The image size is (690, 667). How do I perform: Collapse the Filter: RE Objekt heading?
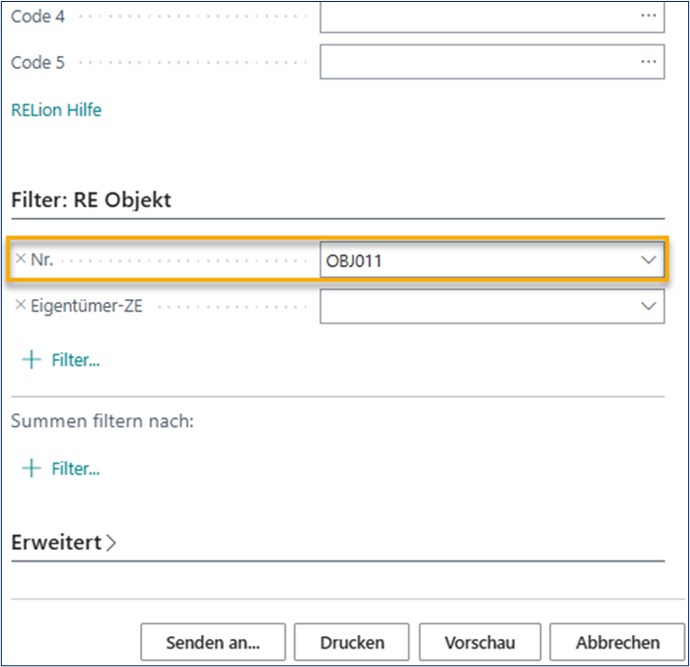coord(91,200)
